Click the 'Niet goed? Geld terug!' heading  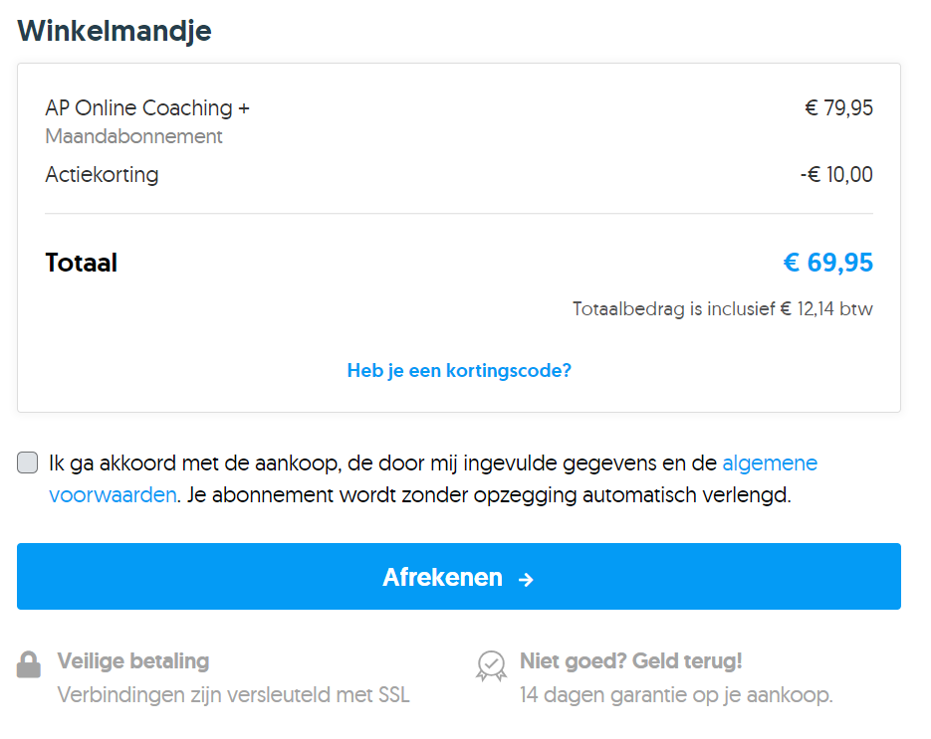630,660
